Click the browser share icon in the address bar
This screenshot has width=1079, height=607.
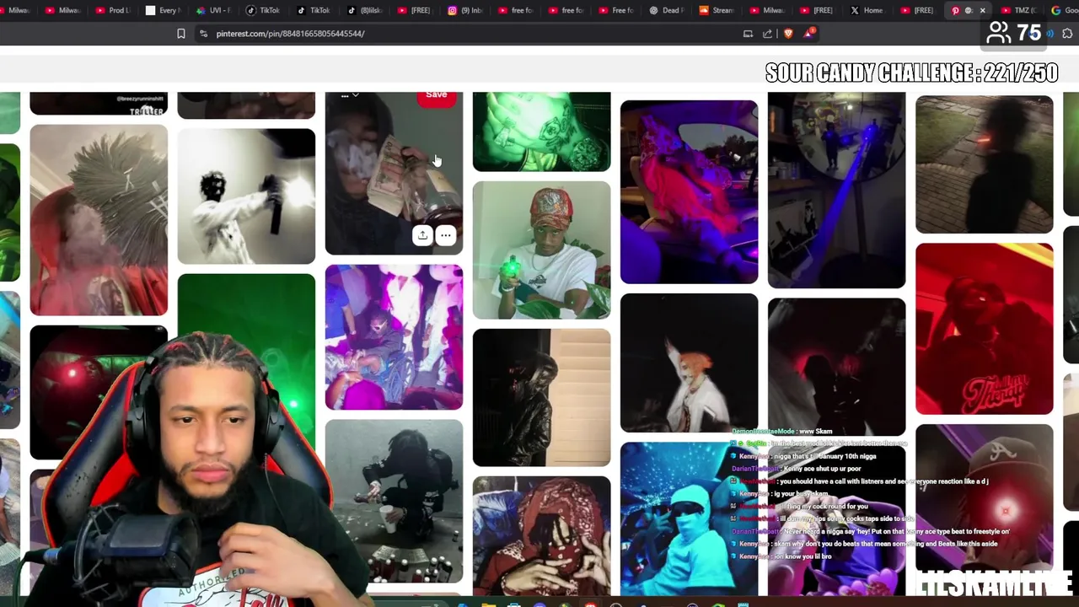(767, 34)
